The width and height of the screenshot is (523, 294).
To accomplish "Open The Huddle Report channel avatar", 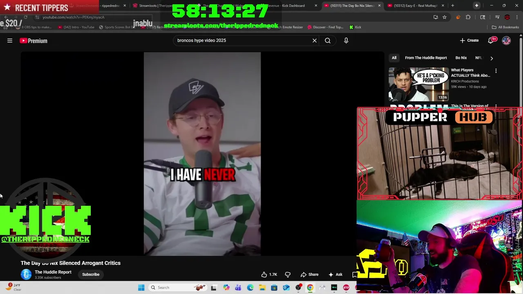I will point(26,274).
